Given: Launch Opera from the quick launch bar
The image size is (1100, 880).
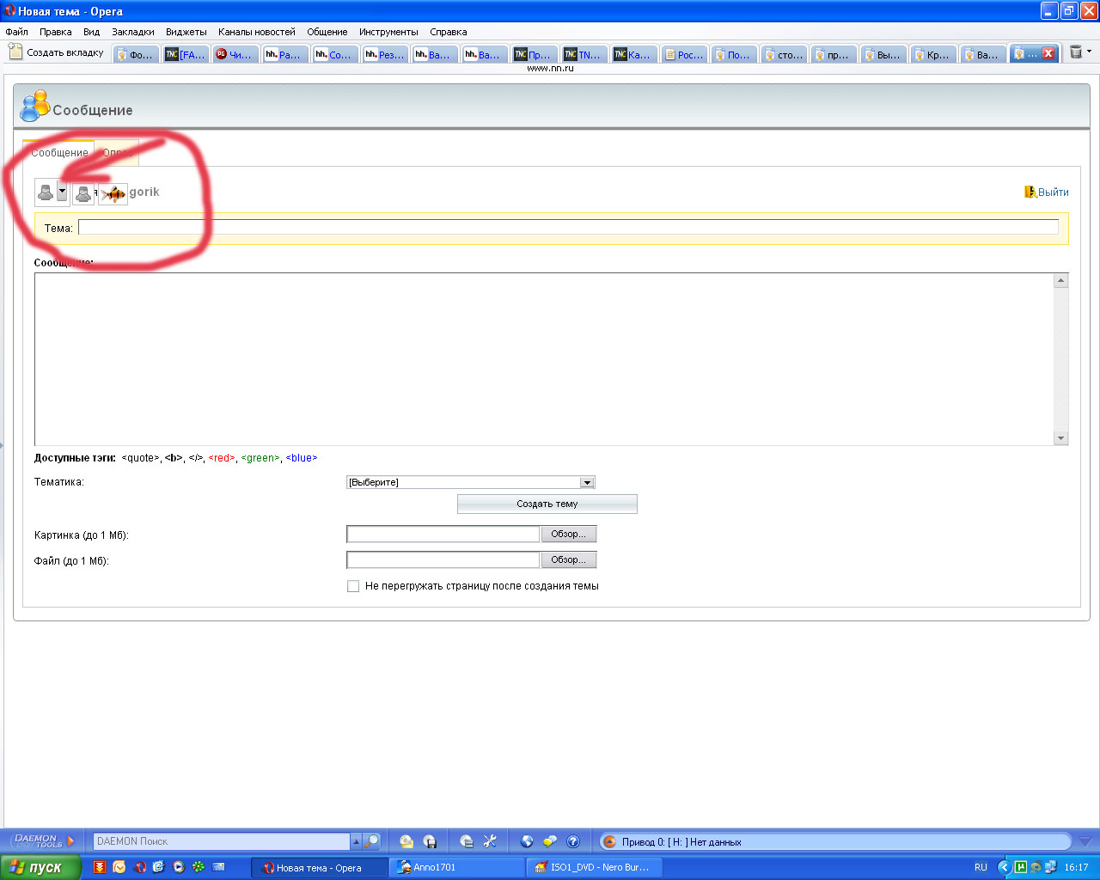Looking at the screenshot, I should (x=138, y=867).
